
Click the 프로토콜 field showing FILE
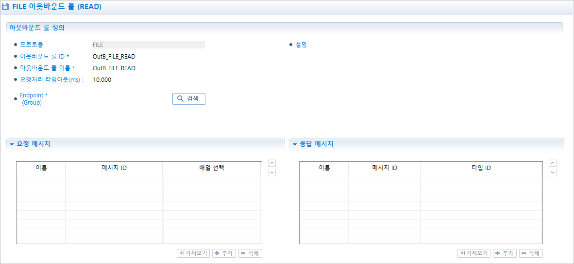pyautogui.click(x=148, y=45)
